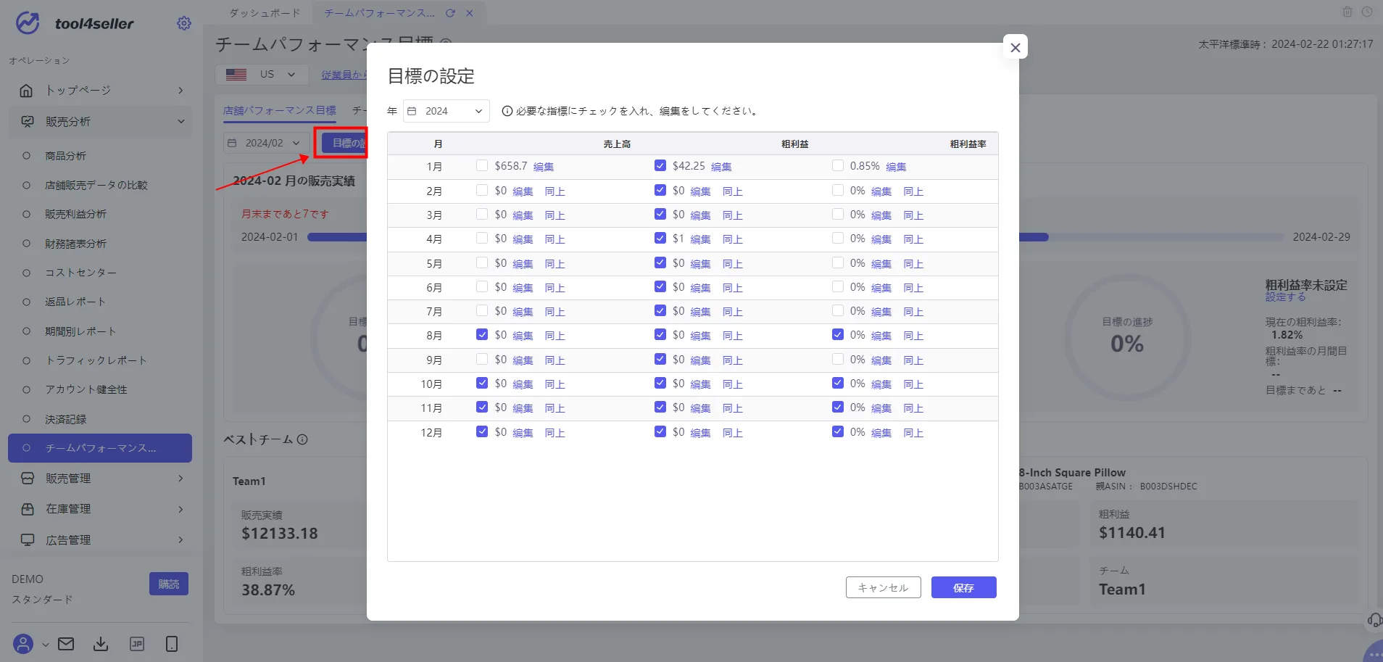Open the mail icon in the bottom bar
The height and width of the screenshot is (662, 1383).
66,644
